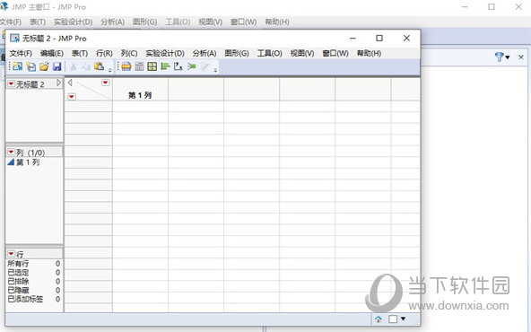Image resolution: width=531 pixels, height=332 pixels.
Task: Click the greyed-out pencil toolbar icon
Action: (x=205, y=66)
